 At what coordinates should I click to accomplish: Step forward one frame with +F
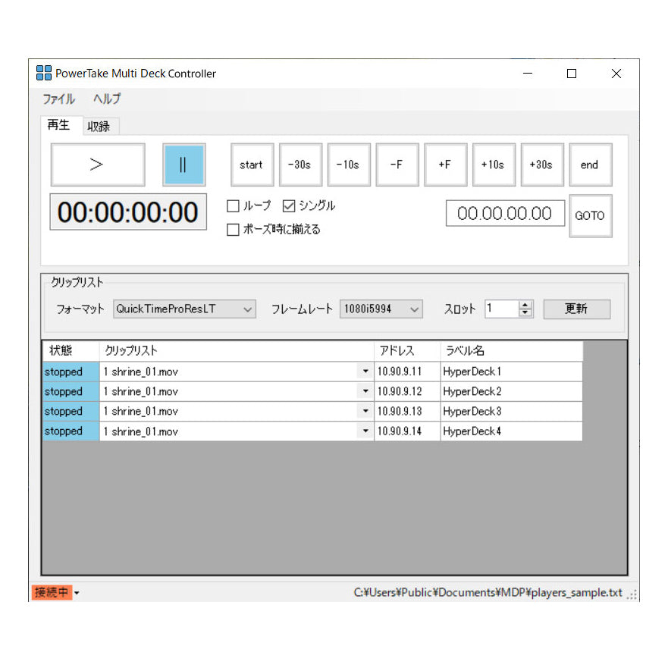(445, 165)
